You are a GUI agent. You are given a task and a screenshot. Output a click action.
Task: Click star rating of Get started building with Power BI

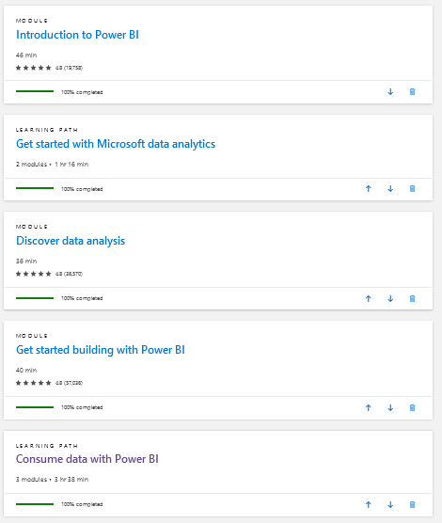point(33,383)
